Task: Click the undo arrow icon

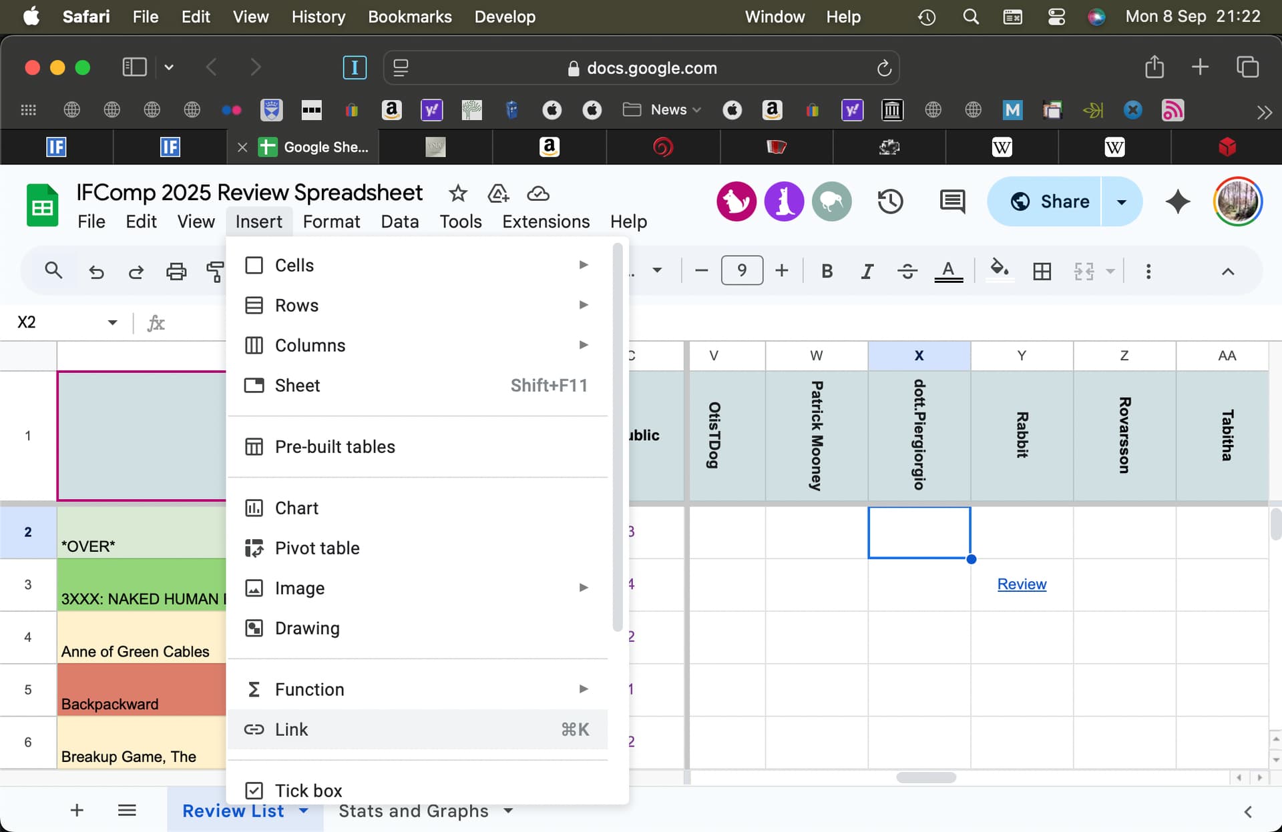Action: pos(96,271)
